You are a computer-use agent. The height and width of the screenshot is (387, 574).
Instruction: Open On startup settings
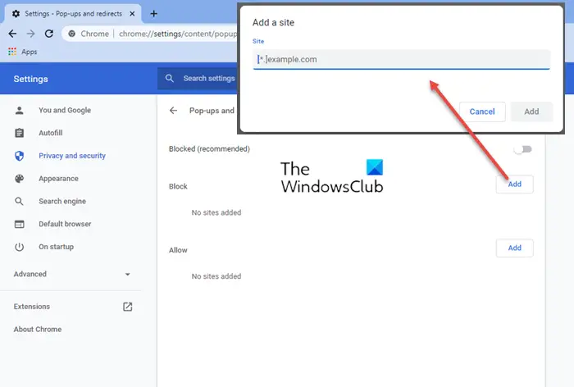(x=56, y=247)
